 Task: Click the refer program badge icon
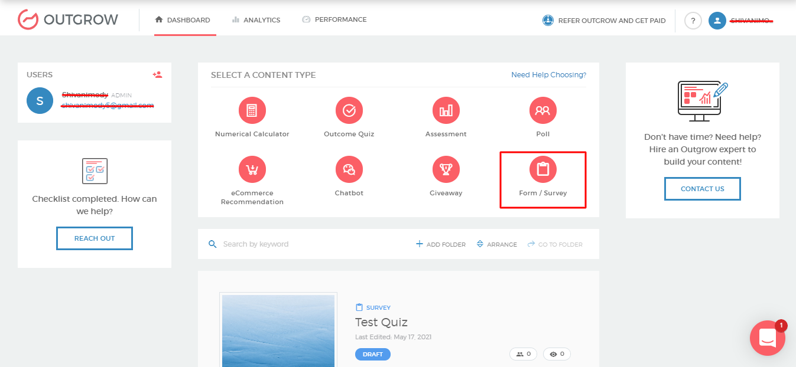(548, 21)
